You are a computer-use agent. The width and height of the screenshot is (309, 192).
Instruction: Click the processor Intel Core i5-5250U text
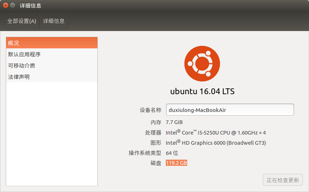(x=216, y=132)
